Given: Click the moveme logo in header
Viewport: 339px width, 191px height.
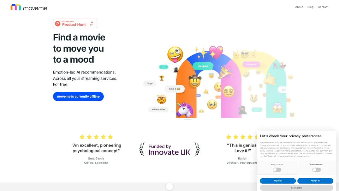Looking at the screenshot, I should click(29, 7).
